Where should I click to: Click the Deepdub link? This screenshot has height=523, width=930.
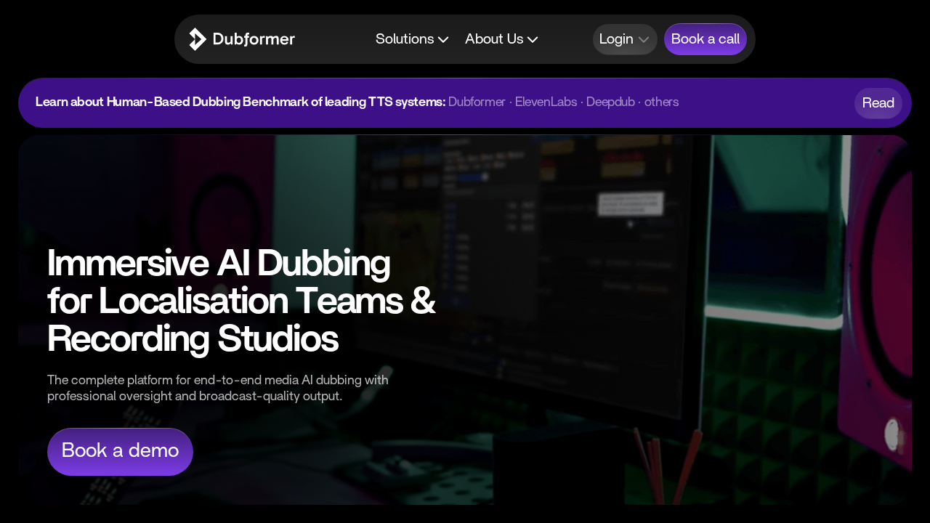coord(610,102)
